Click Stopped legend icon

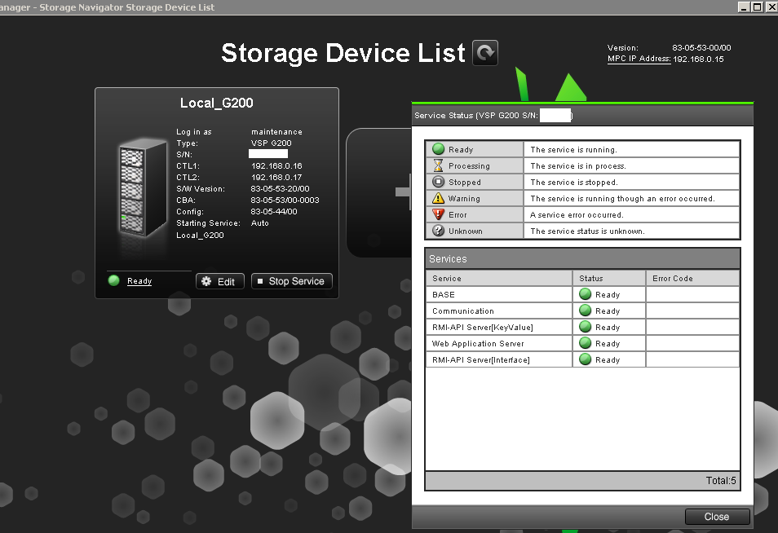tap(438, 182)
